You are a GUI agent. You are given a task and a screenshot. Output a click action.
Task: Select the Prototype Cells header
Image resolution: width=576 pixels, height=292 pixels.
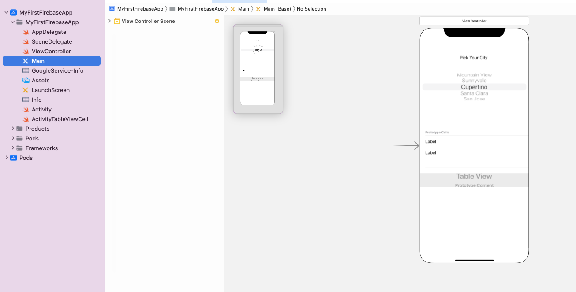click(437, 133)
